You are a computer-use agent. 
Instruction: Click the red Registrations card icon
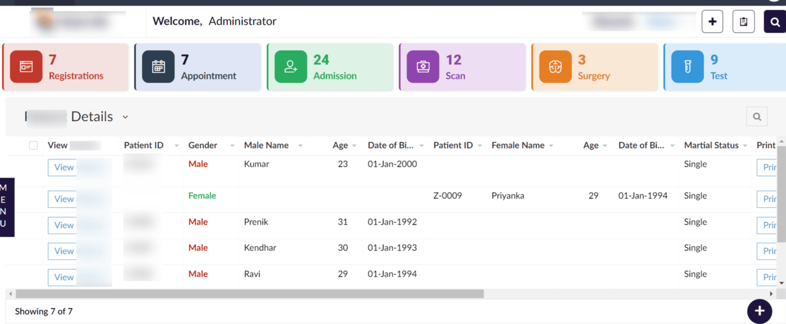tap(26, 67)
